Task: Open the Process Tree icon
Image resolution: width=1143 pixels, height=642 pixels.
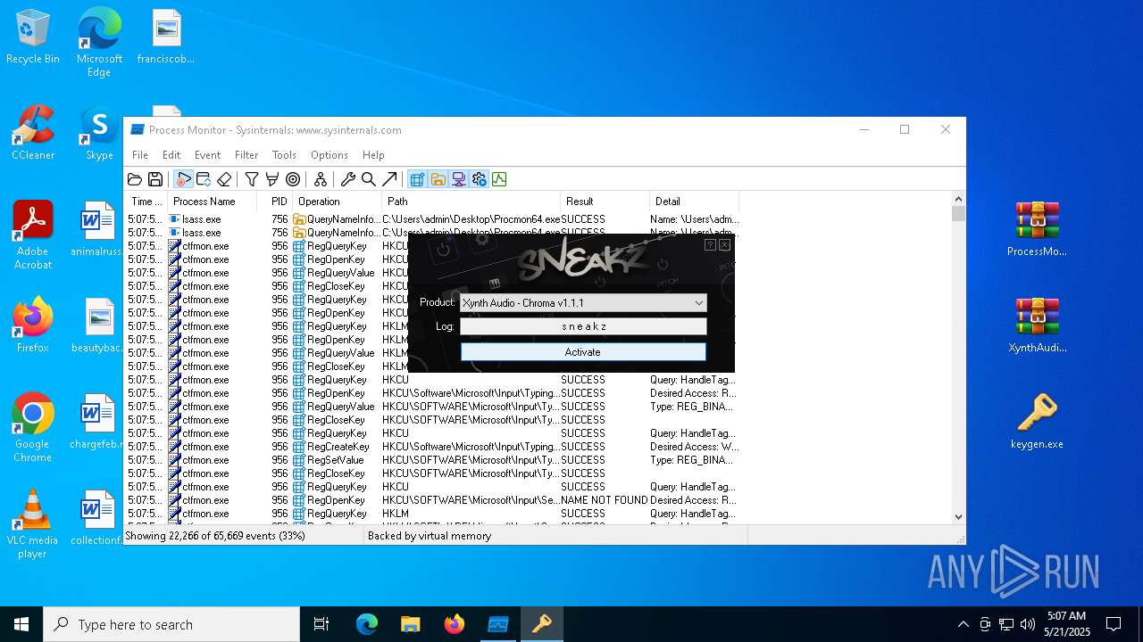Action: (x=321, y=179)
